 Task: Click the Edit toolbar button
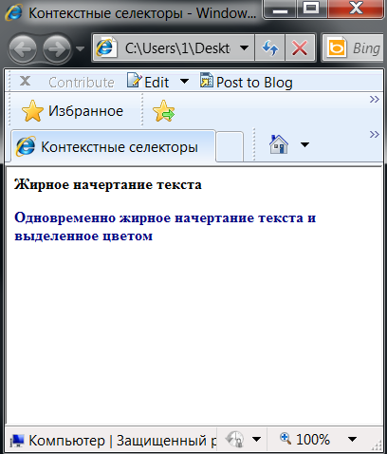pyautogui.click(x=148, y=82)
